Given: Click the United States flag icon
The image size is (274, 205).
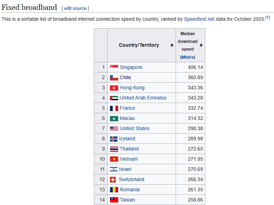Looking at the screenshot, I should [114, 129].
